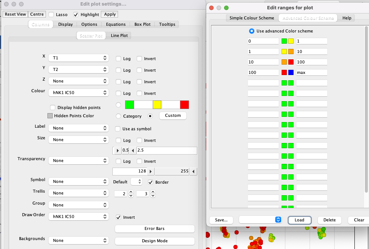369x249 pixels.
Task: Enable the Lasso checkbox
Action: (51, 15)
